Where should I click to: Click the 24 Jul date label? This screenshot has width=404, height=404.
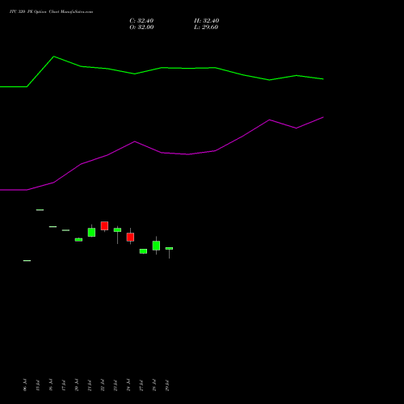tap(128, 385)
